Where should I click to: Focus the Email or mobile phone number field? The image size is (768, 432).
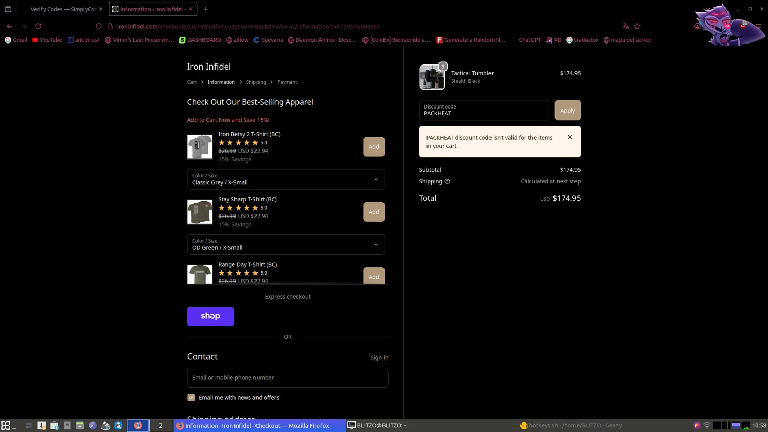tap(288, 378)
